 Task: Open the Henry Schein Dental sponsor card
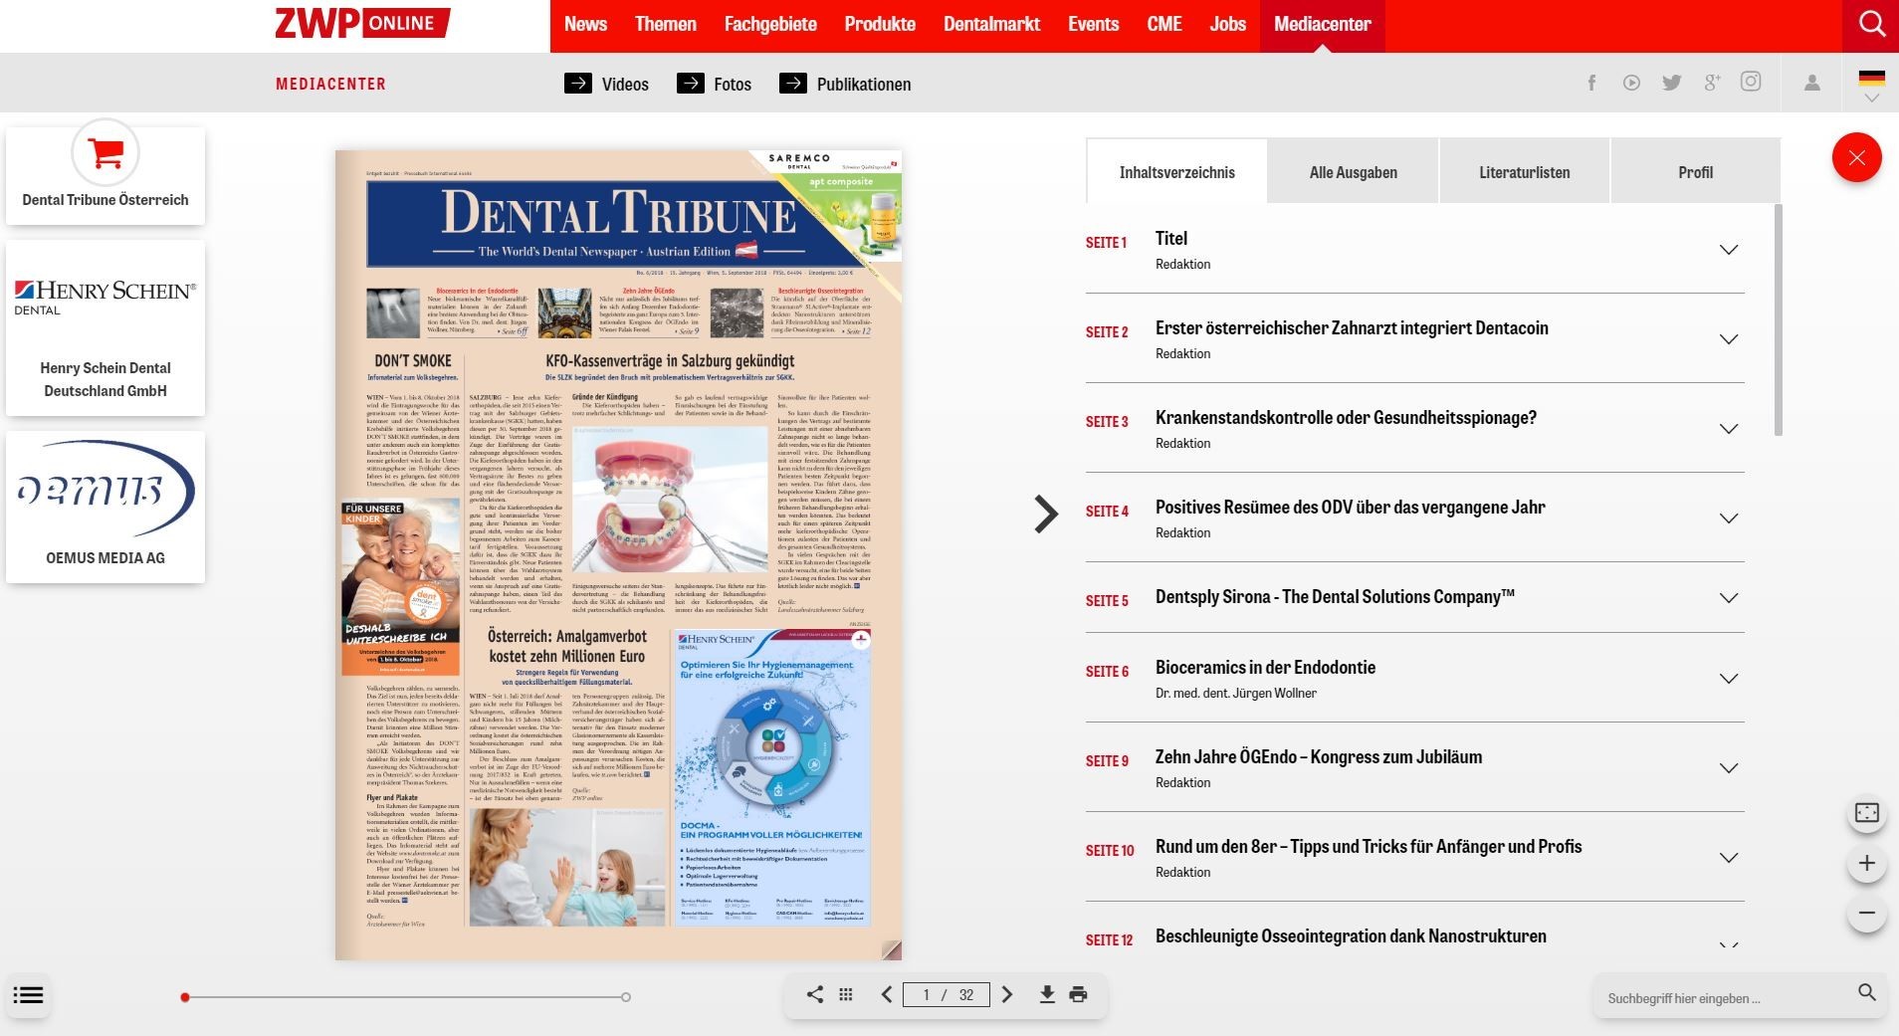pyautogui.click(x=105, y=327)
